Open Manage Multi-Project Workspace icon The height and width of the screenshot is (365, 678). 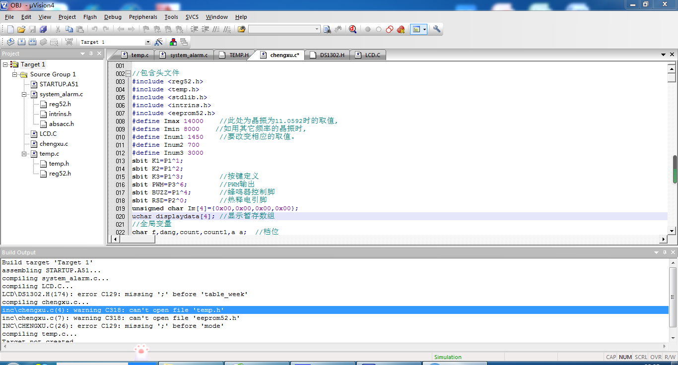184,42
